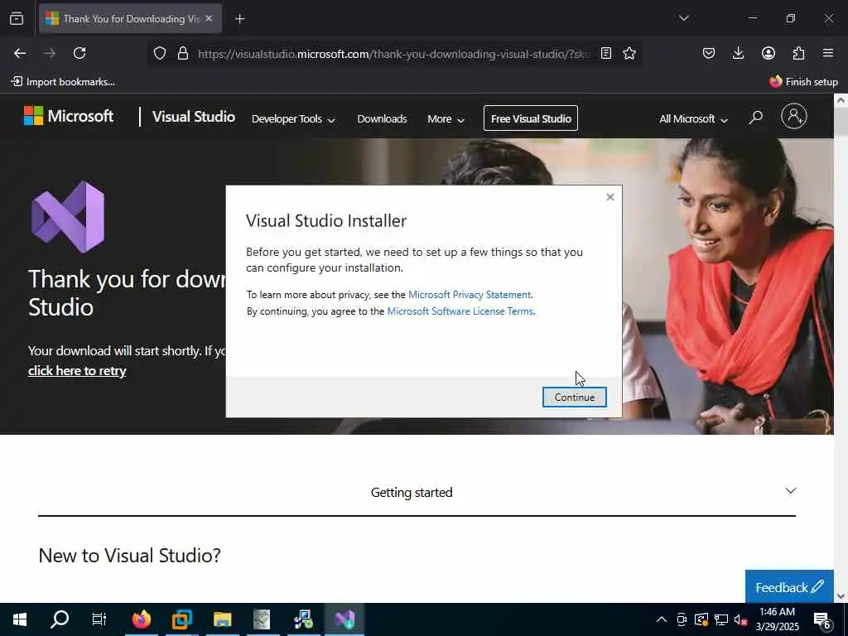Click the 'click here to retry' link
The height and width of the screenshot is (636, 848).
point(77,370)
